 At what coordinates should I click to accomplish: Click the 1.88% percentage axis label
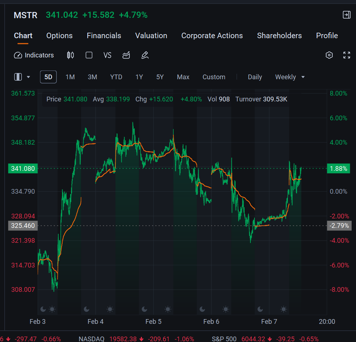point(338,168)
